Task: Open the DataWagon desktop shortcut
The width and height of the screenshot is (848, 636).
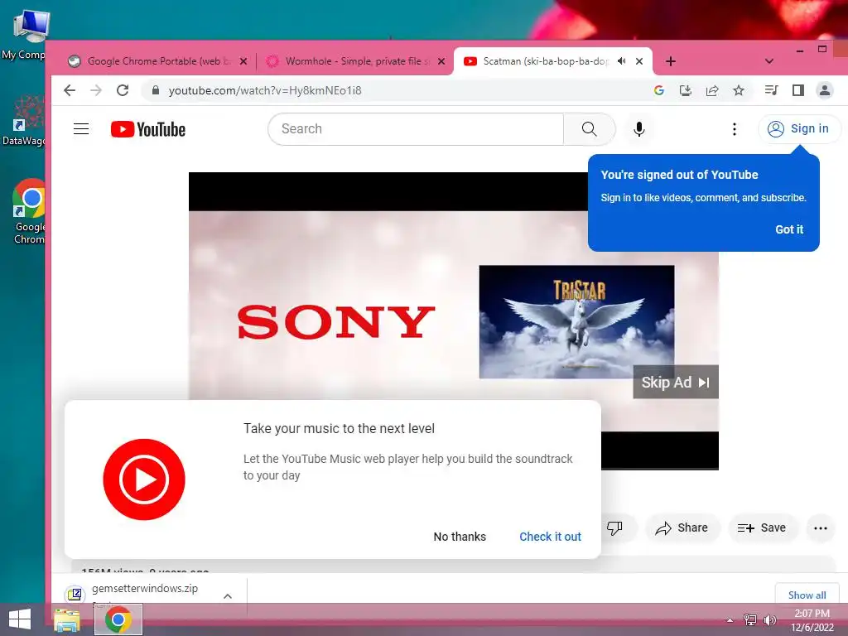Action: pyautogui.click(x=26, y=120)
